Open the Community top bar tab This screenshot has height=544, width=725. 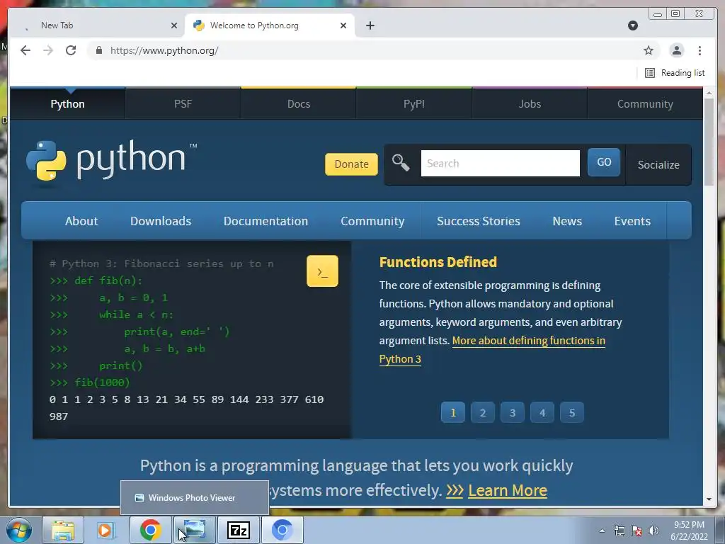(645, 103)
